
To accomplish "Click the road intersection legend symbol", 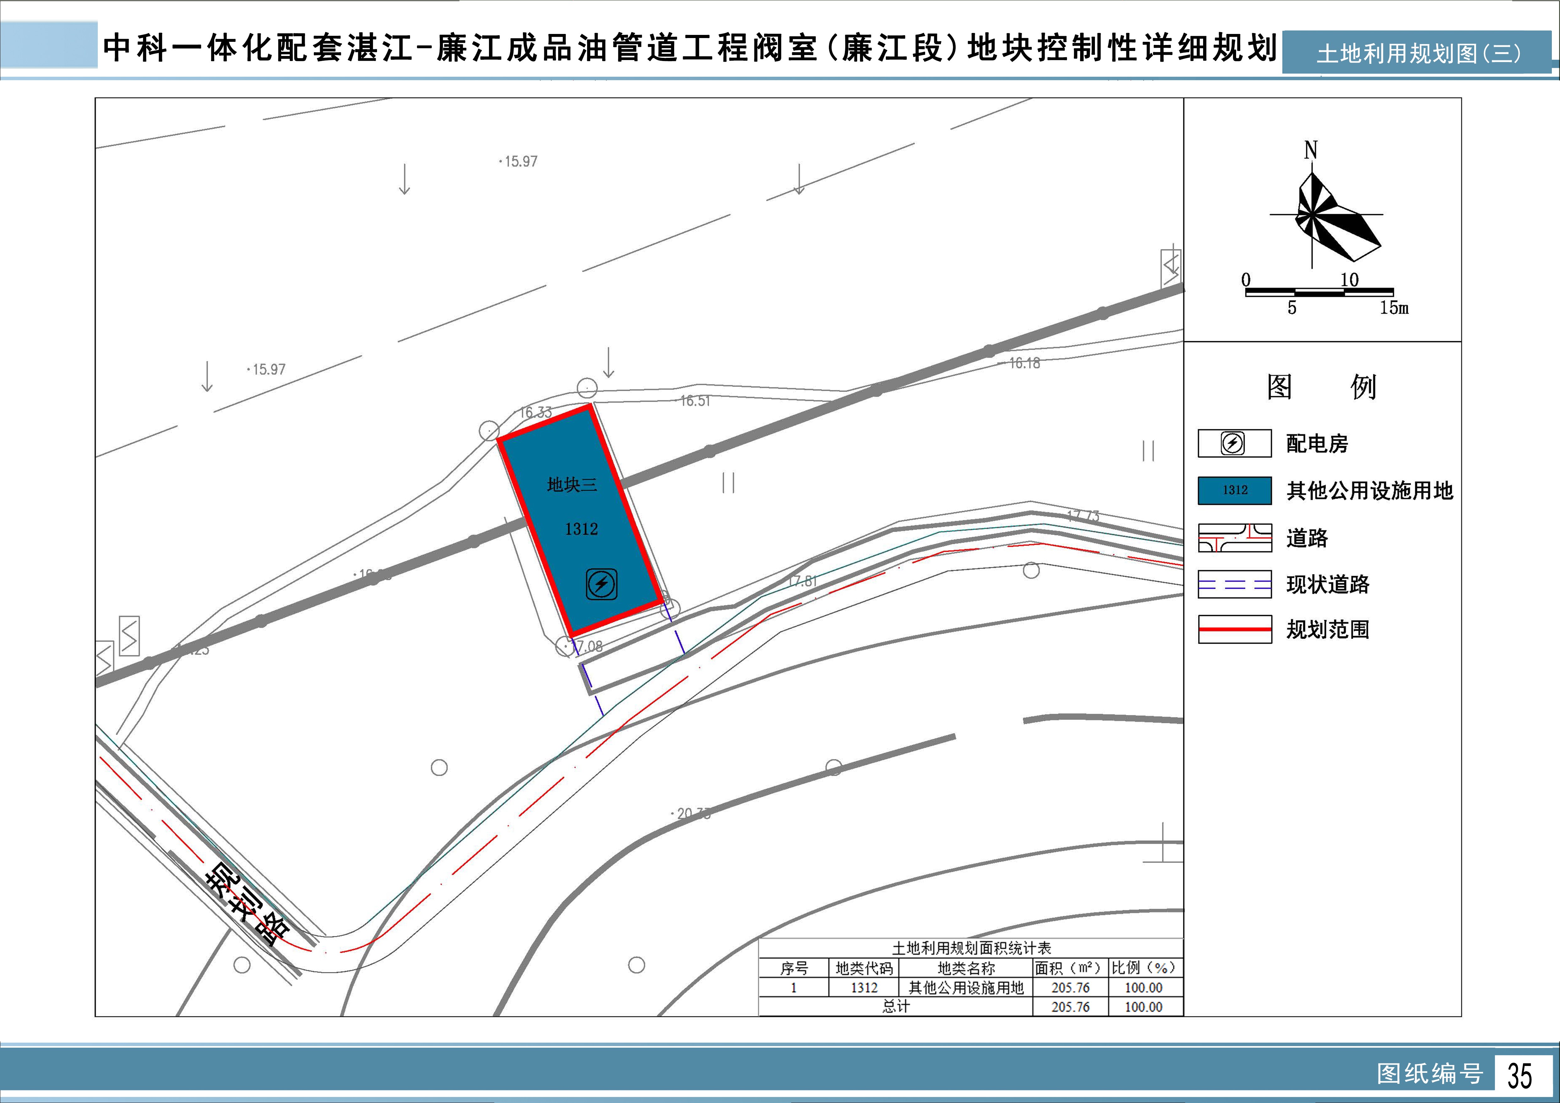I will 1235,538.
